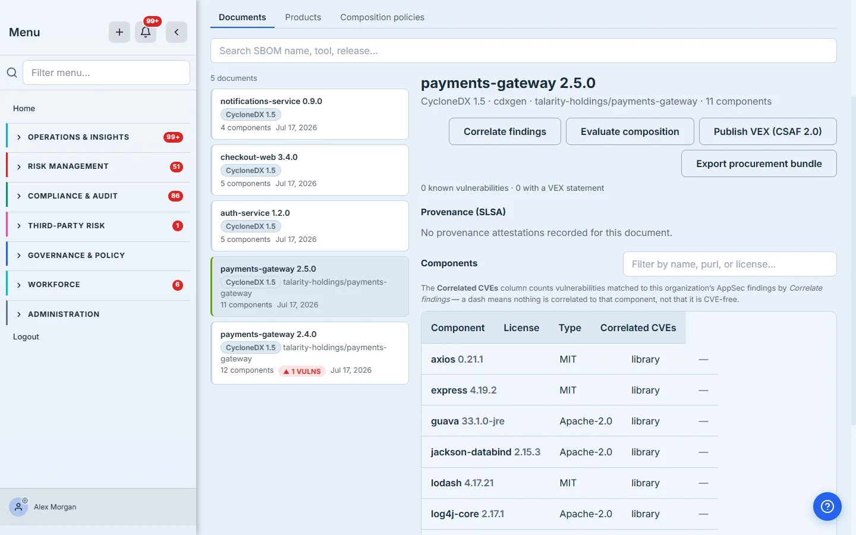Expand Risk Management section

point(99,166)
